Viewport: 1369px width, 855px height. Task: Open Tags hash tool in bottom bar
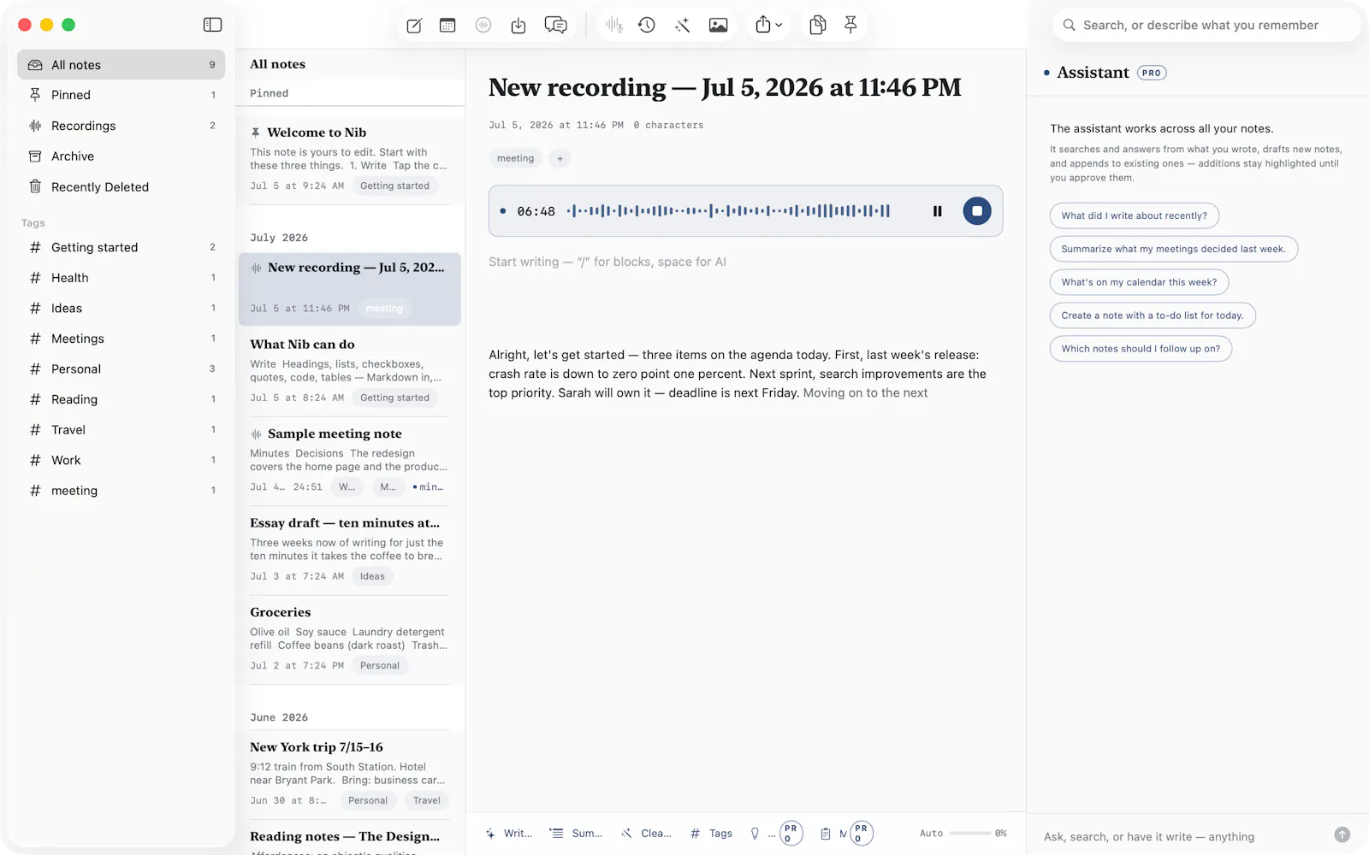(712, 834)
